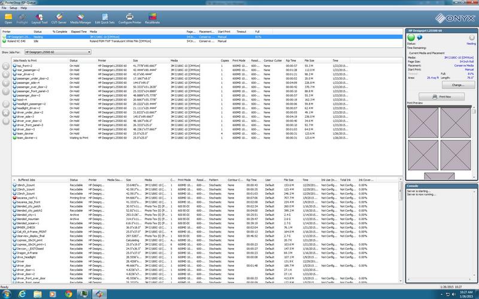Select the HP Designjet row in printer list

tap(202, 36)
